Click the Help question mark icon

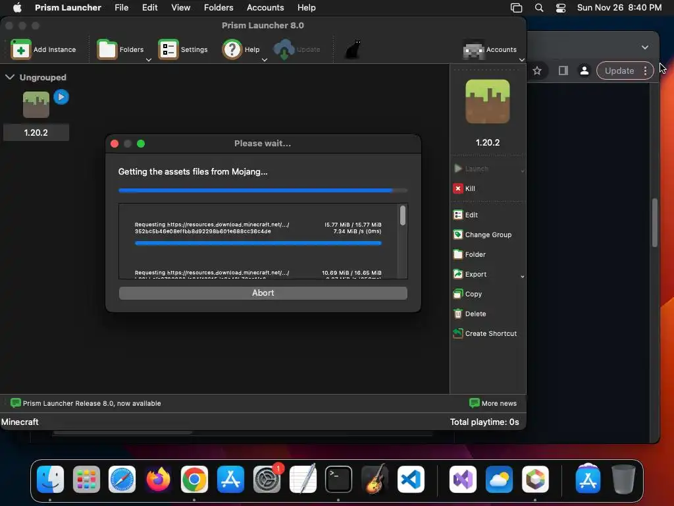232,49
